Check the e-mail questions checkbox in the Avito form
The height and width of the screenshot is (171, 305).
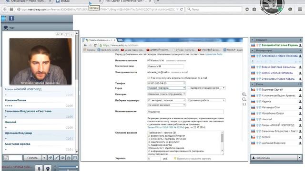click(x=149, y=78)
